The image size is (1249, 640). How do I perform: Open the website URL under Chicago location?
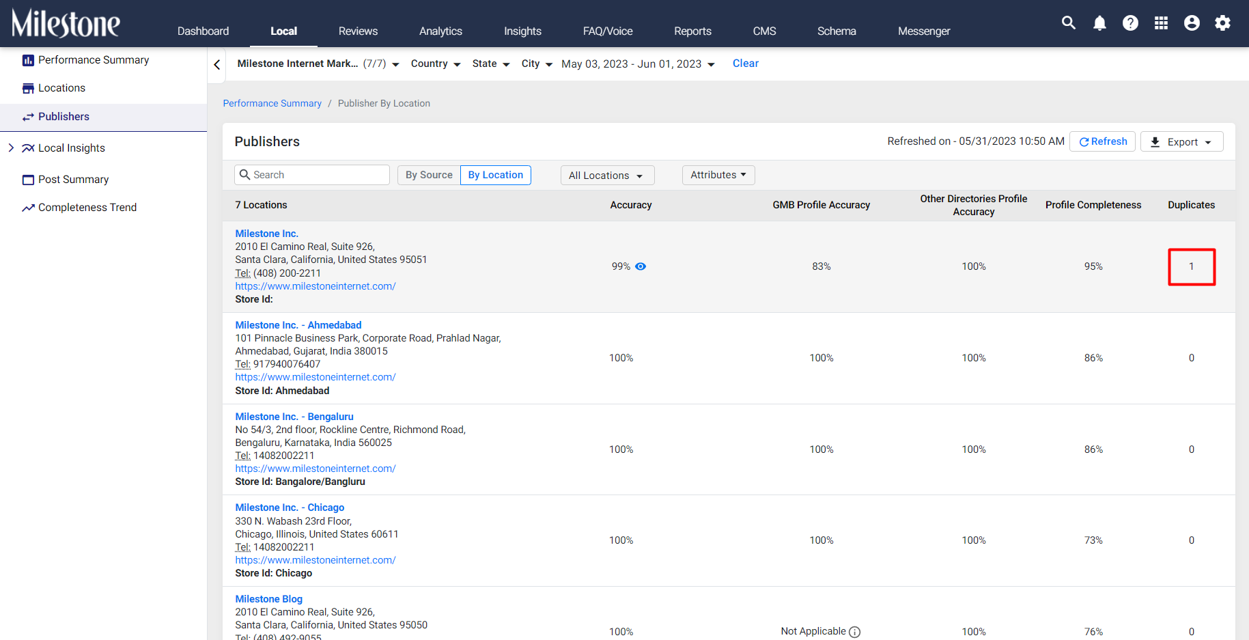pos(315,560)
